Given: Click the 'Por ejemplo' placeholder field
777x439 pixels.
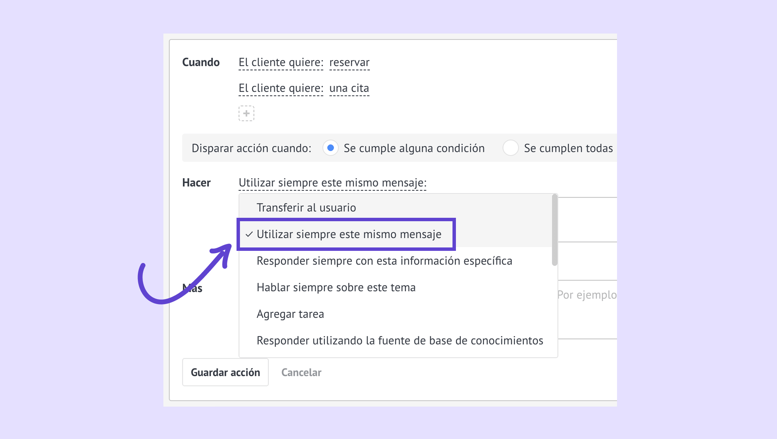Looking at the screenshot, I should click(x=587, y=295).
